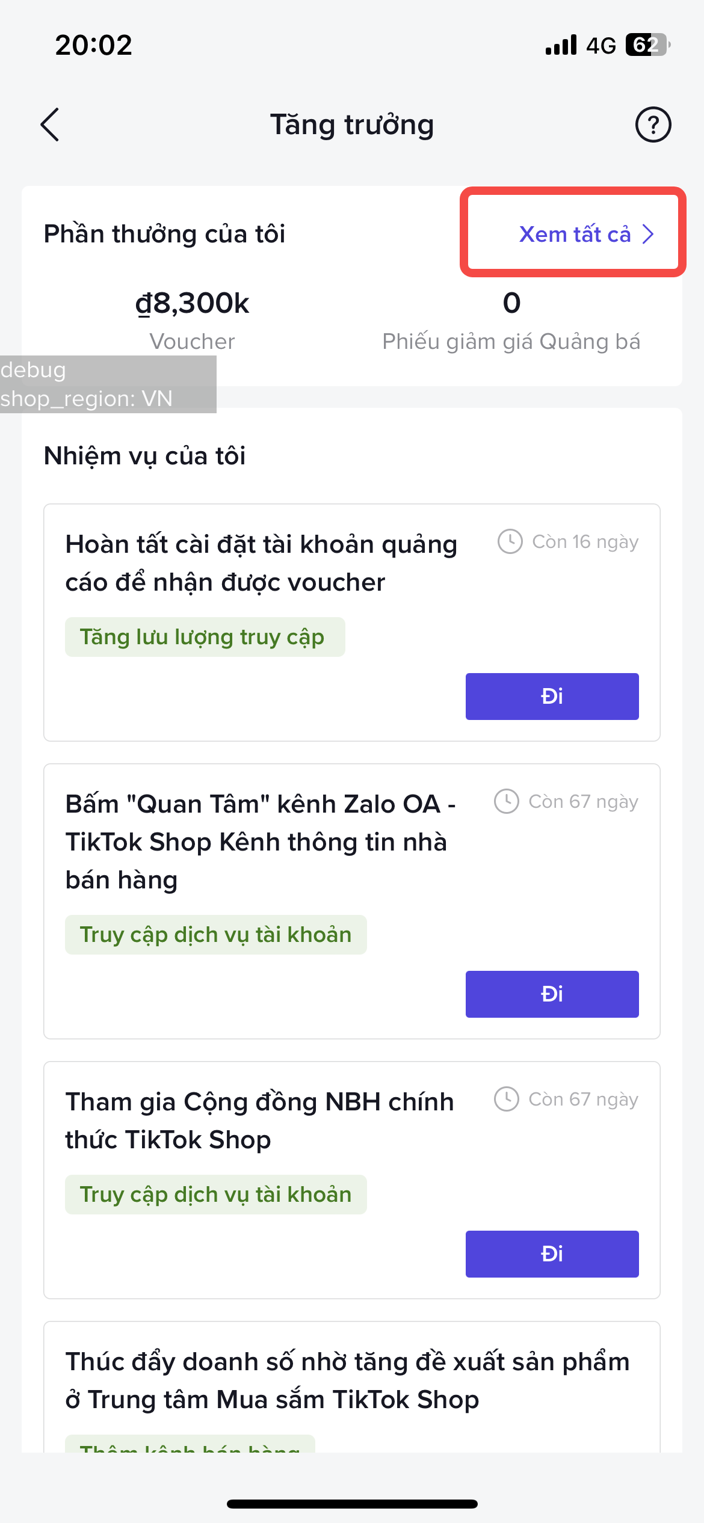Screen dimensions: 704x1523
Task: Tap chevron arrow next to Xem tất cả
Action: click(648, 234)
